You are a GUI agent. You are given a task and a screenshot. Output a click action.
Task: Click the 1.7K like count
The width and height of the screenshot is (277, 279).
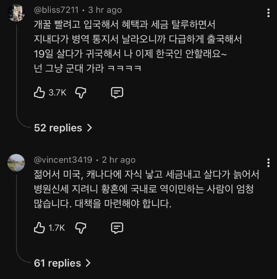(x=57, y=228)
